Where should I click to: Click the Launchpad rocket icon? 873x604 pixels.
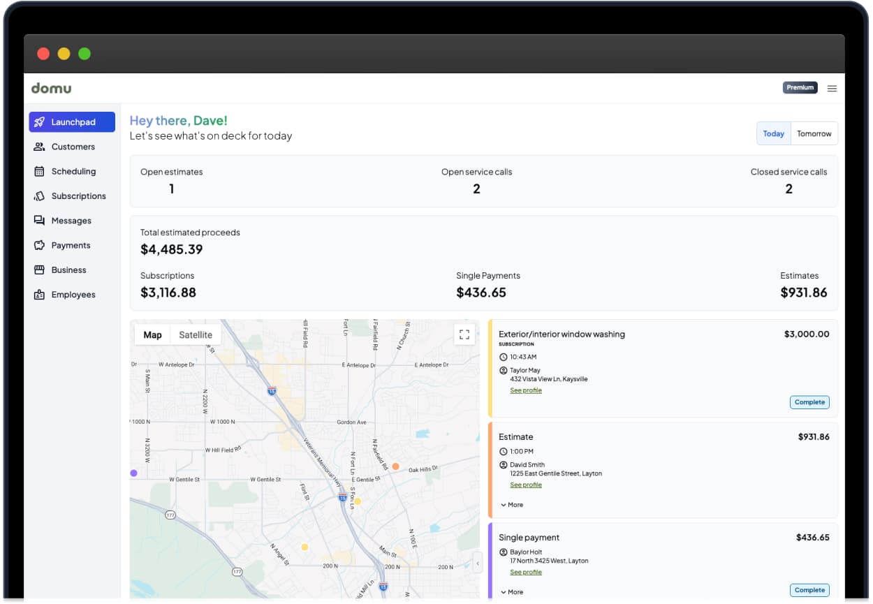pos(40,122)
